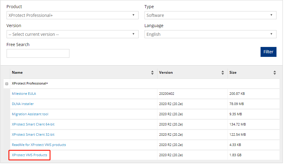Click into the Free Search input field
This screenshot has width=284, height=164.
(x=38, y=53)
